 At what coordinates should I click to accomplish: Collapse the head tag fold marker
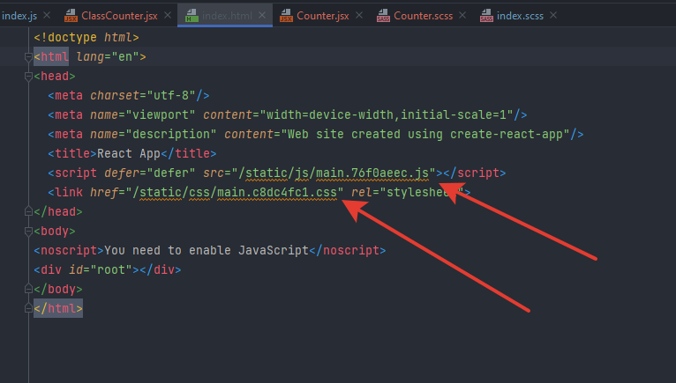tap(28, 77)
